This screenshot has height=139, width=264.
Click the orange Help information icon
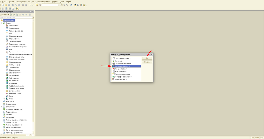[84, 5]
